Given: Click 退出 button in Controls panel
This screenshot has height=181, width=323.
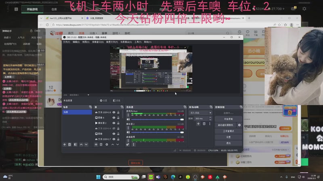Looking at the screenshot, I should tap(229, 143).
